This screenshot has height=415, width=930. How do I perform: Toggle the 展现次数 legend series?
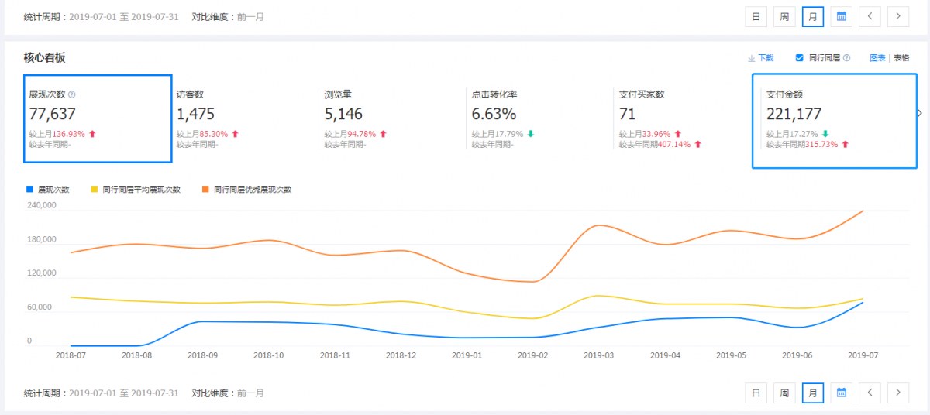point(48,190)
